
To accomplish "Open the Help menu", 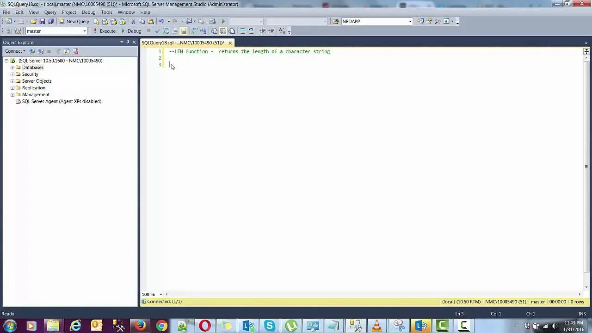I will [145, 12].
